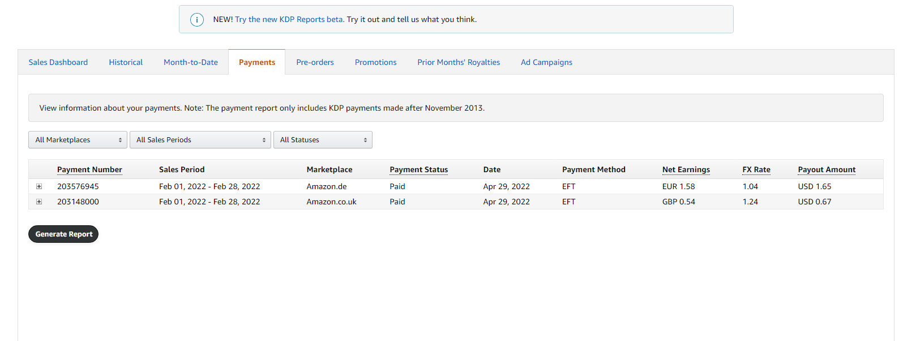View the Prior Months' Royalties tab
The width and height of the screenshot is (916, 341).
[459, 62]
